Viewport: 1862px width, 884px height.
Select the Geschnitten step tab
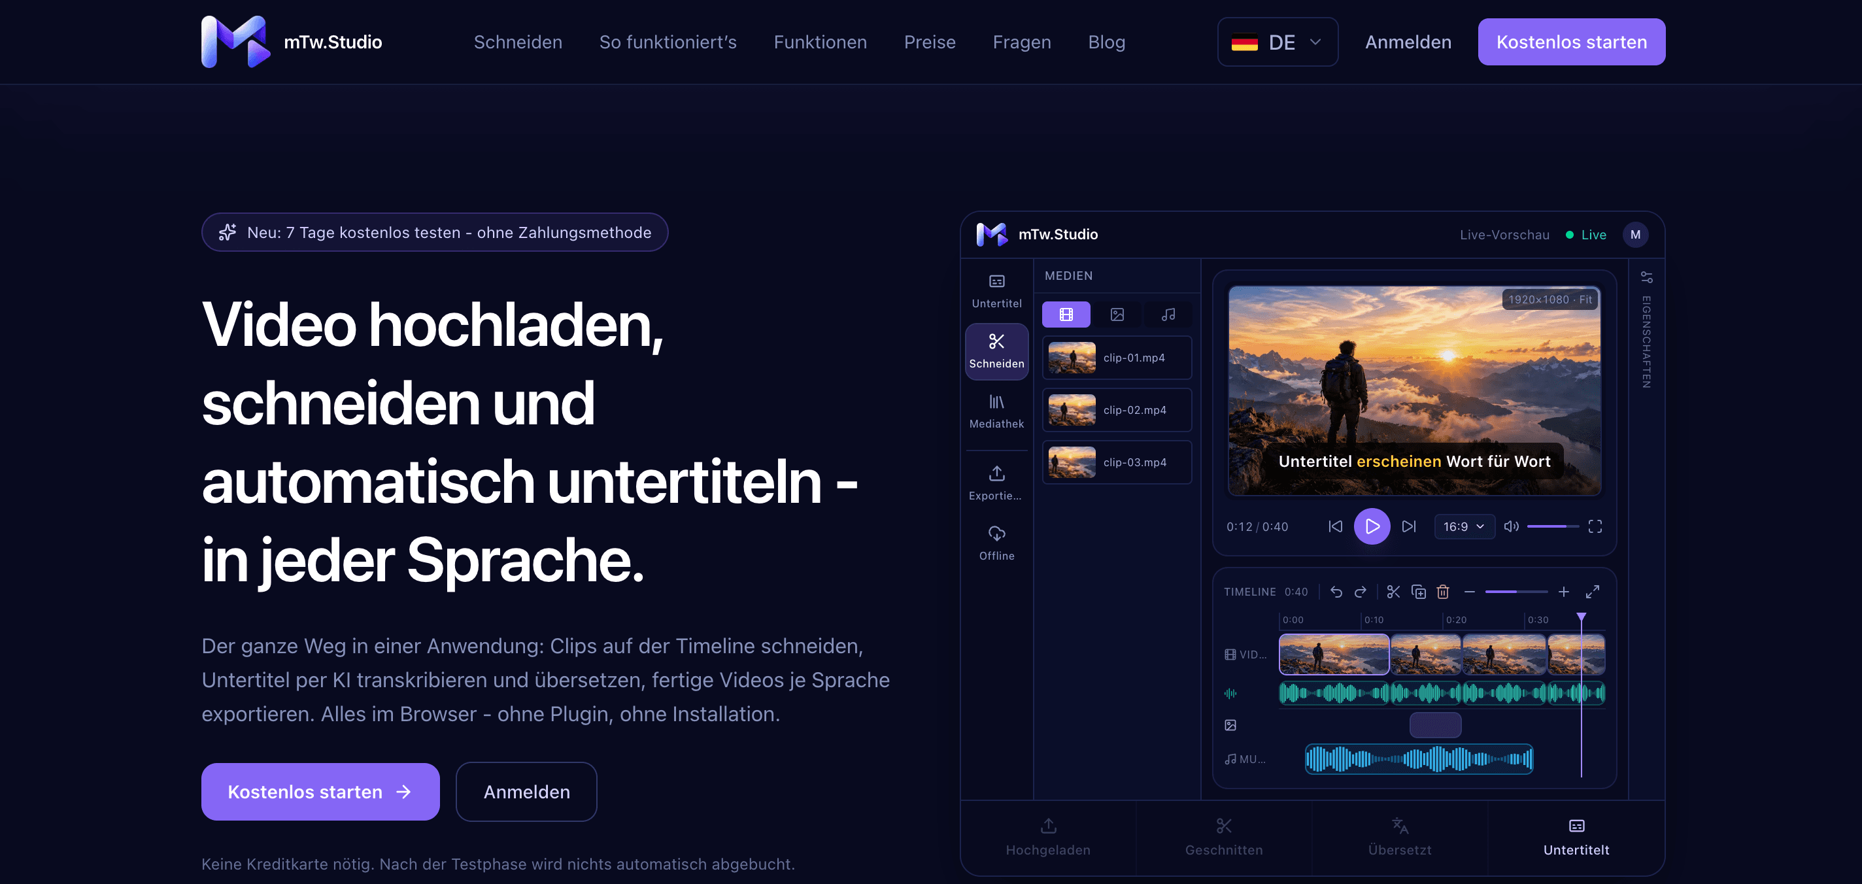tap(1224, 838)
